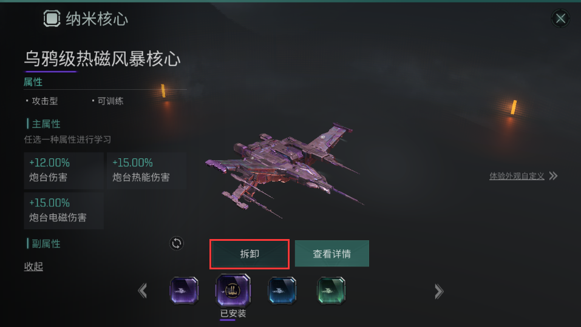Select the blue nano core icon
This screenshot has height=327, width=581.
point(282,291)
